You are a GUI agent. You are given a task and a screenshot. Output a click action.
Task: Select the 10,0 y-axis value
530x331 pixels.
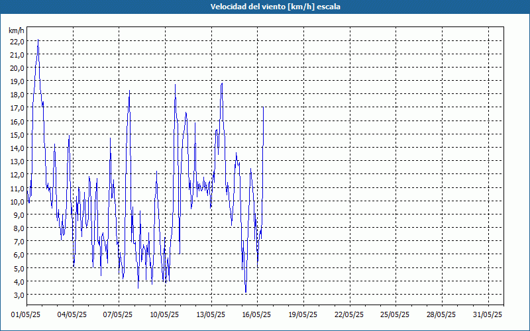tap(17, 202)
